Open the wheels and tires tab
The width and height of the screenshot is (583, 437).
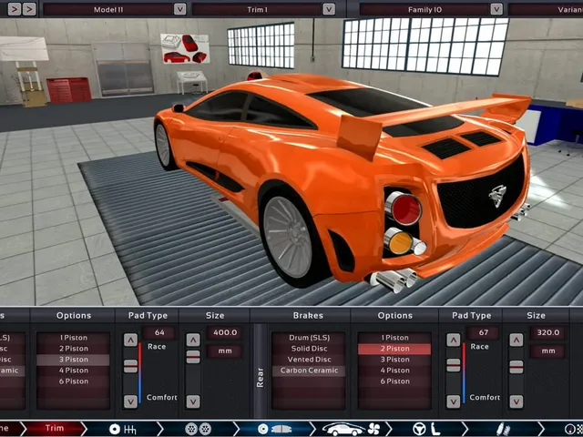[x=199, y=429]
